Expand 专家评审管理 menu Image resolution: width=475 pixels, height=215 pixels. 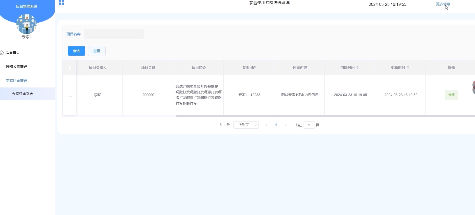coord(16,81)
